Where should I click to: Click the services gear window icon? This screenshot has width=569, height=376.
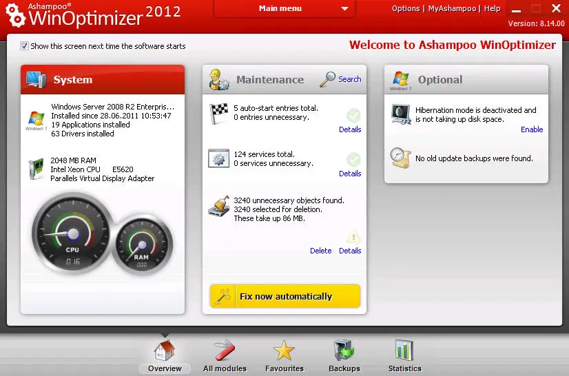point(219,158)
